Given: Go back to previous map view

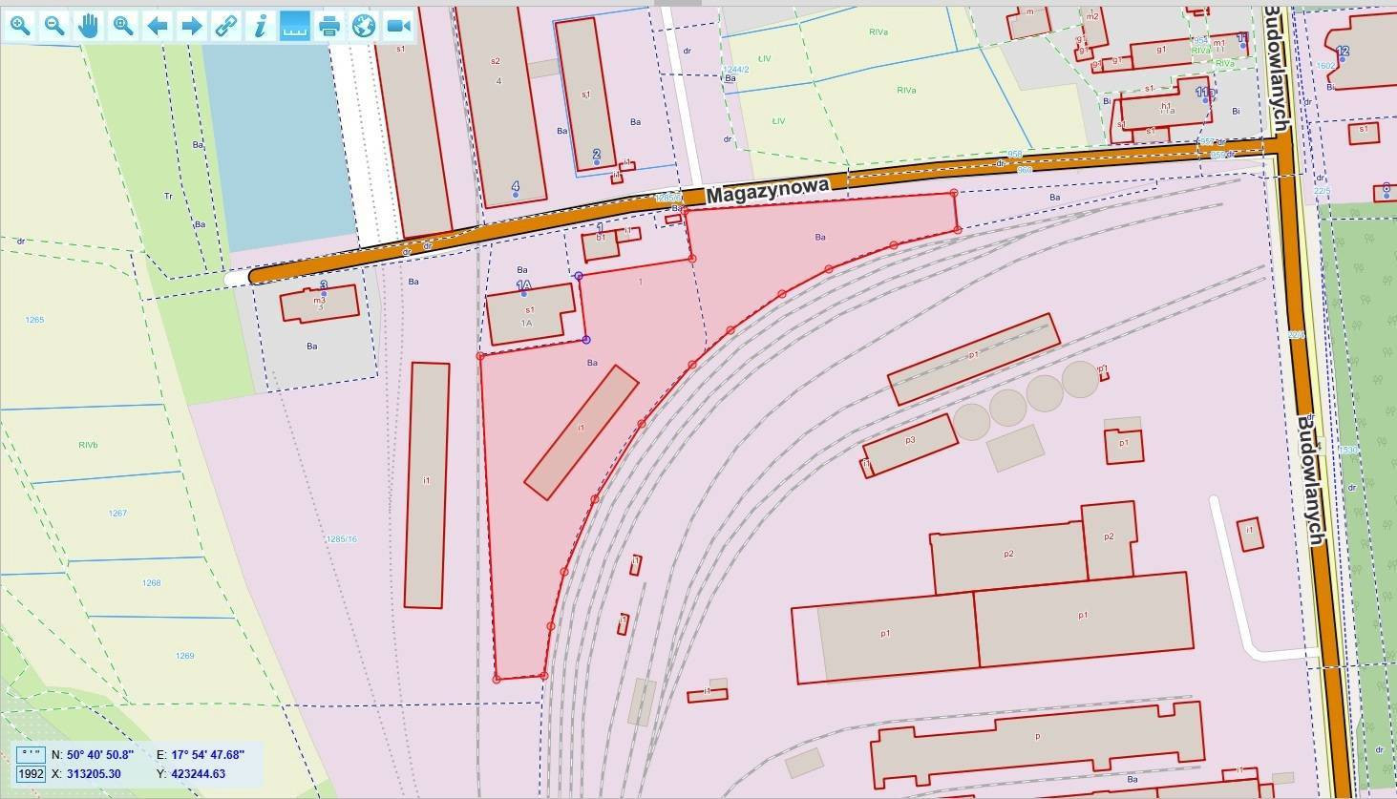Looking at the screenshot, I should pos(158,26).
